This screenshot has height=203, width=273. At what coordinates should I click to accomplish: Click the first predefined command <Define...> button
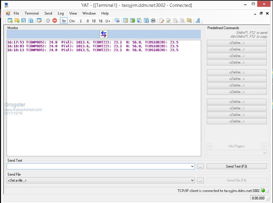pyautogui.click(x=237, y=43)
